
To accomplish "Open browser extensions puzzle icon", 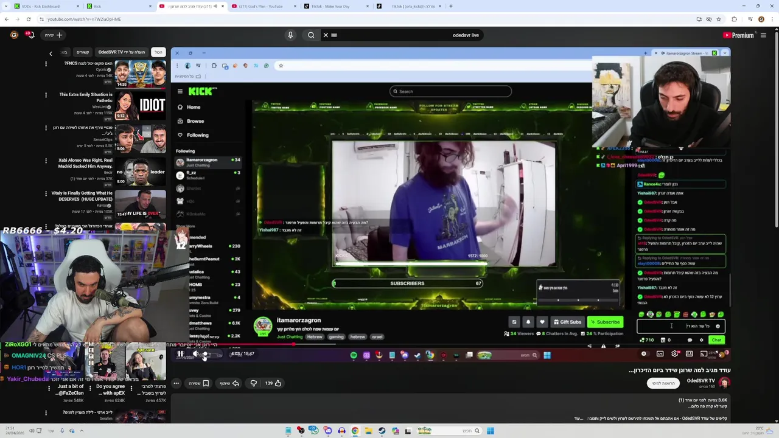I will click(x=735, y=19).
